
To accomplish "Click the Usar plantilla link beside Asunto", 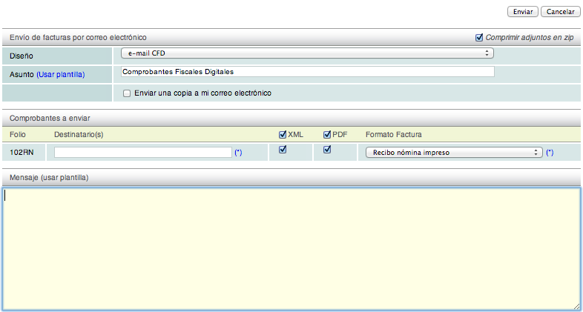I will click(x=61, y=75).
